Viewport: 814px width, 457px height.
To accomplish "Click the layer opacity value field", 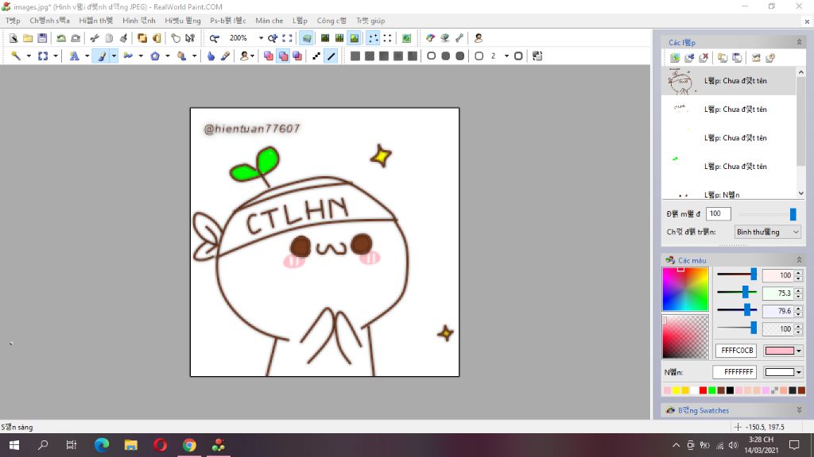I will pyautogui.click(x=719, y=214).
